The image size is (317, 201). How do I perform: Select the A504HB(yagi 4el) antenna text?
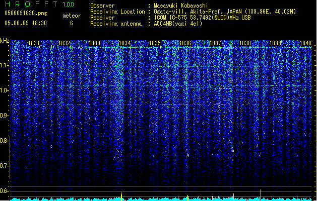pos(178,24)
